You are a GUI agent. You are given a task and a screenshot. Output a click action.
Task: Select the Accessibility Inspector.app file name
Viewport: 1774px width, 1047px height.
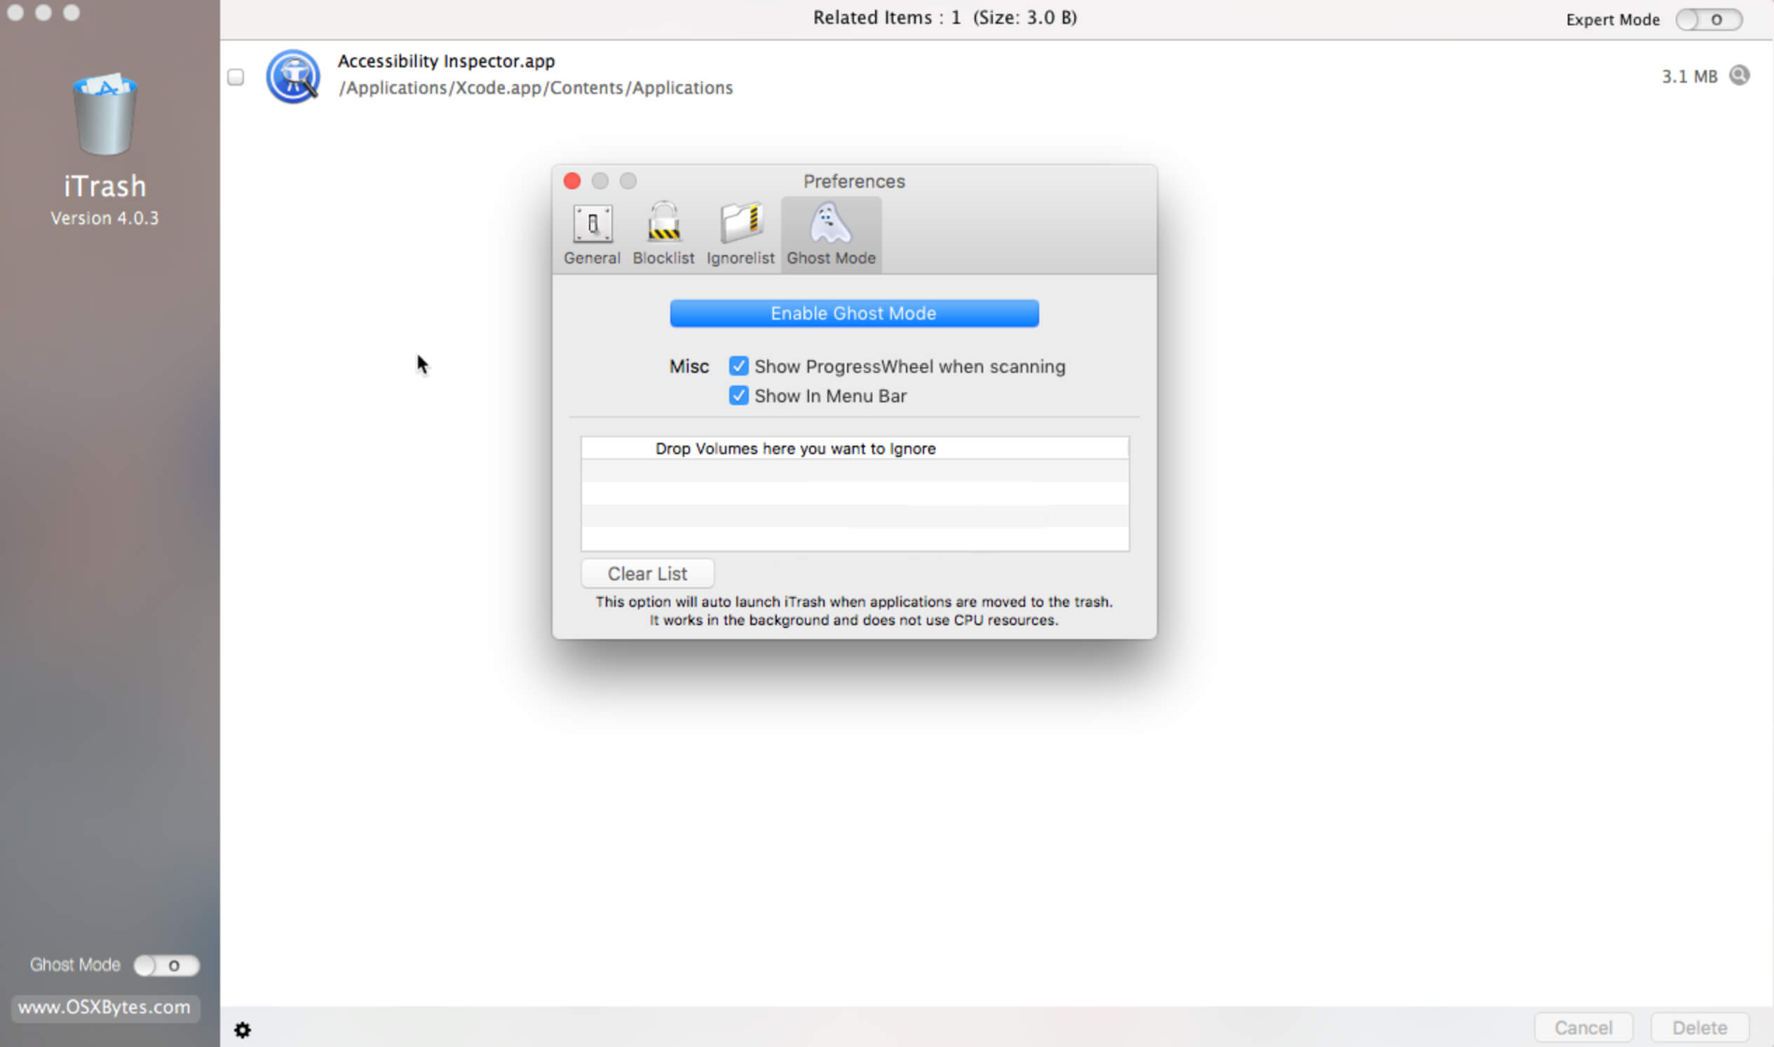pyautogui.click(x=446, y=62)
